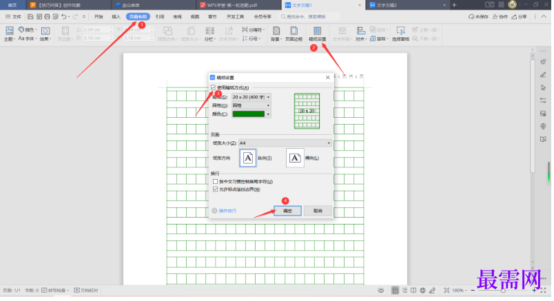The width and height of the screenshot is (554, 301).
Task: Click the 旋转 (Rotate) tool
Action: [x=378, y=39]
